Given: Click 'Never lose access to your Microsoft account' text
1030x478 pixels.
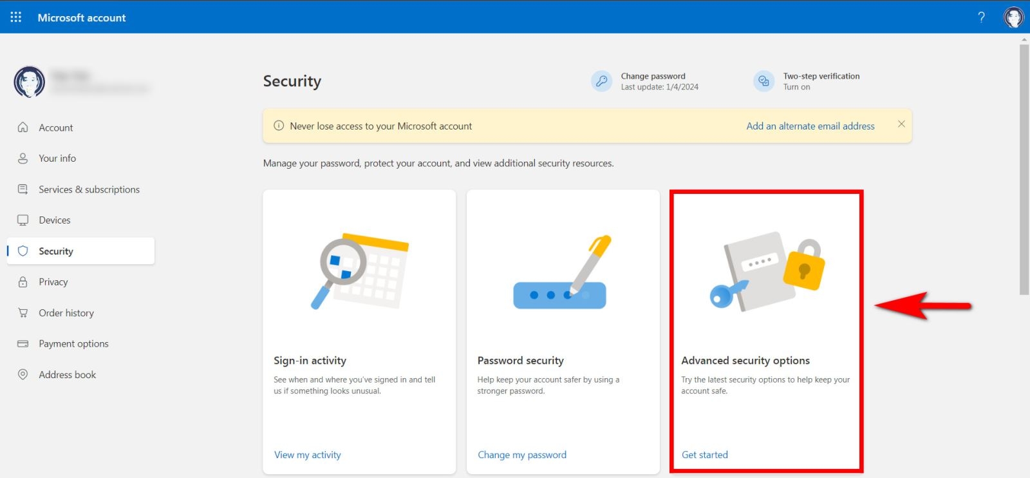Looking at the screenshot, I should (x=380, y=126).
